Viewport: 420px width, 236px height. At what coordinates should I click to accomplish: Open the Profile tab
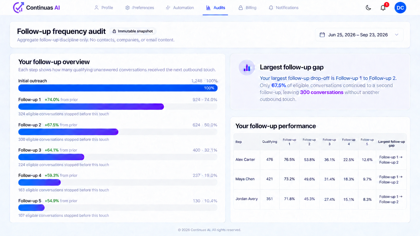pyautogui.click(x=103, y=8)
